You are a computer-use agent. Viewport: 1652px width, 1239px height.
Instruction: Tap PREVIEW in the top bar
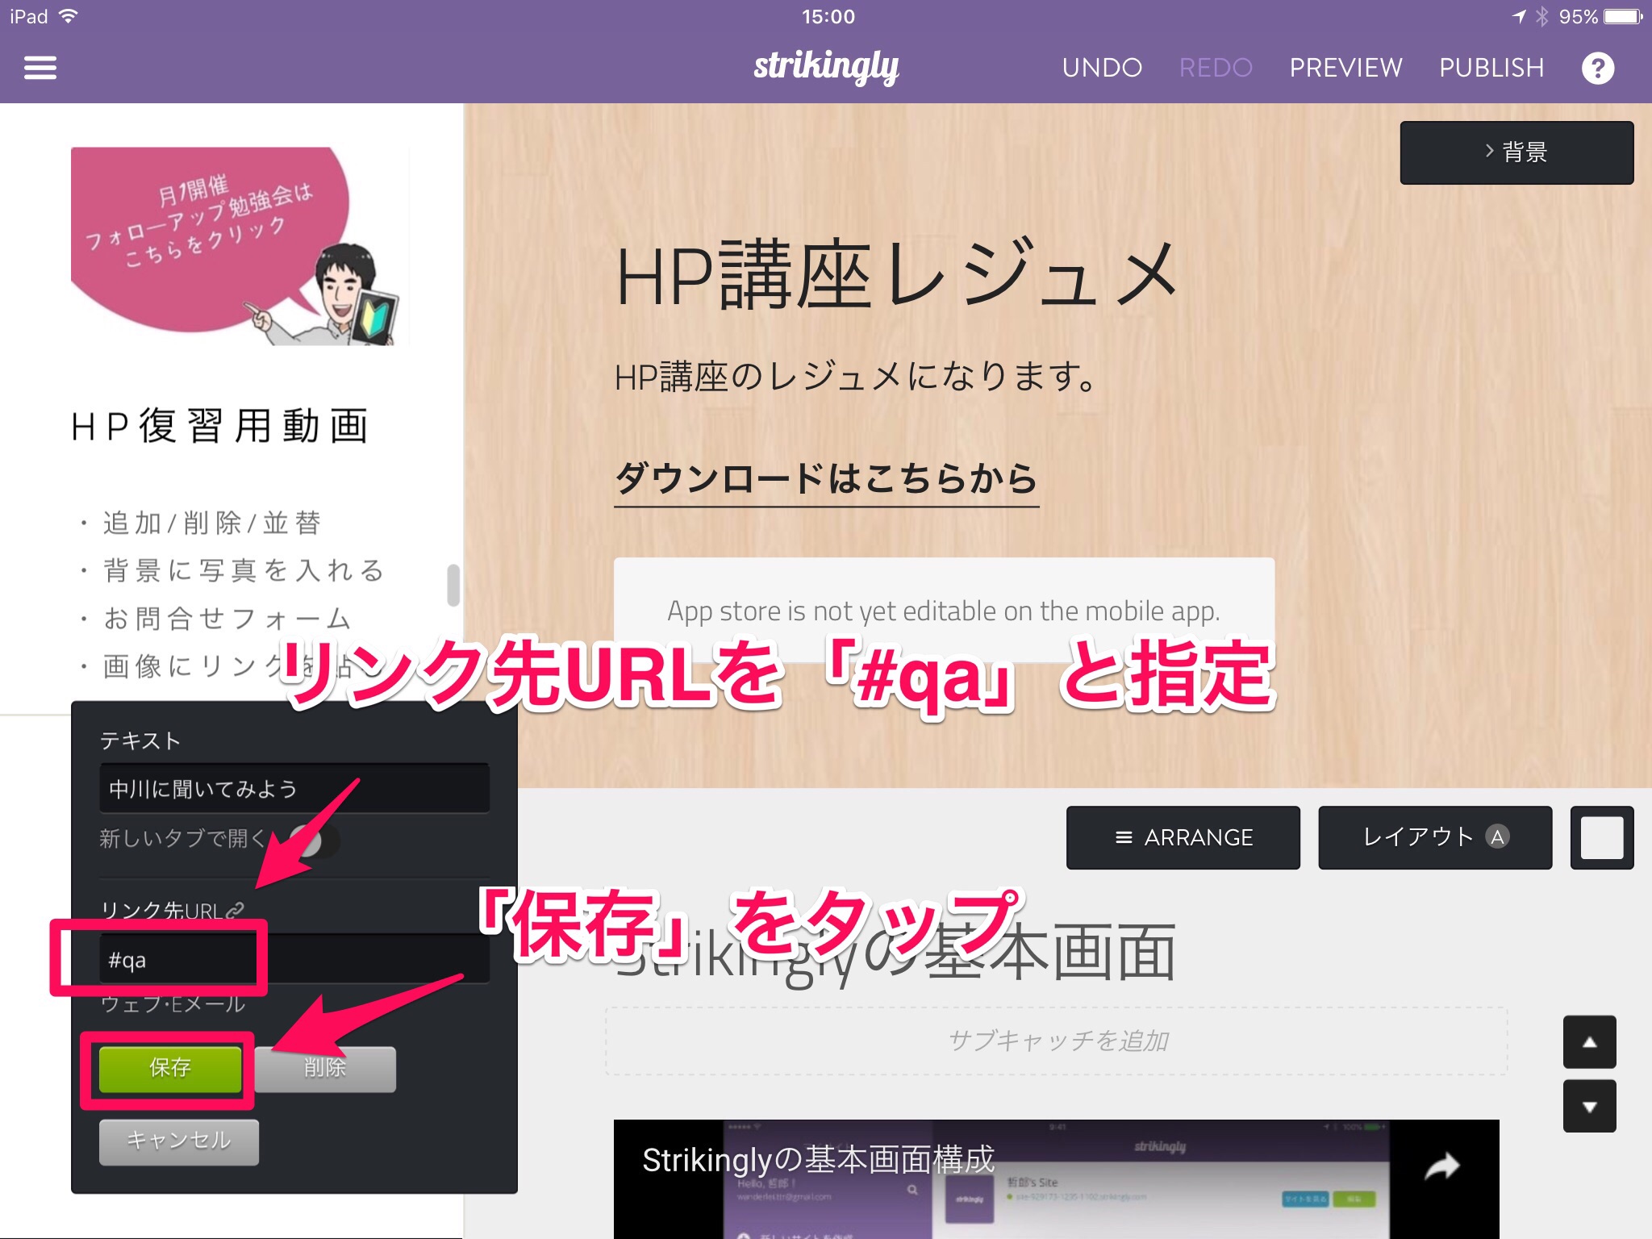1345,68
